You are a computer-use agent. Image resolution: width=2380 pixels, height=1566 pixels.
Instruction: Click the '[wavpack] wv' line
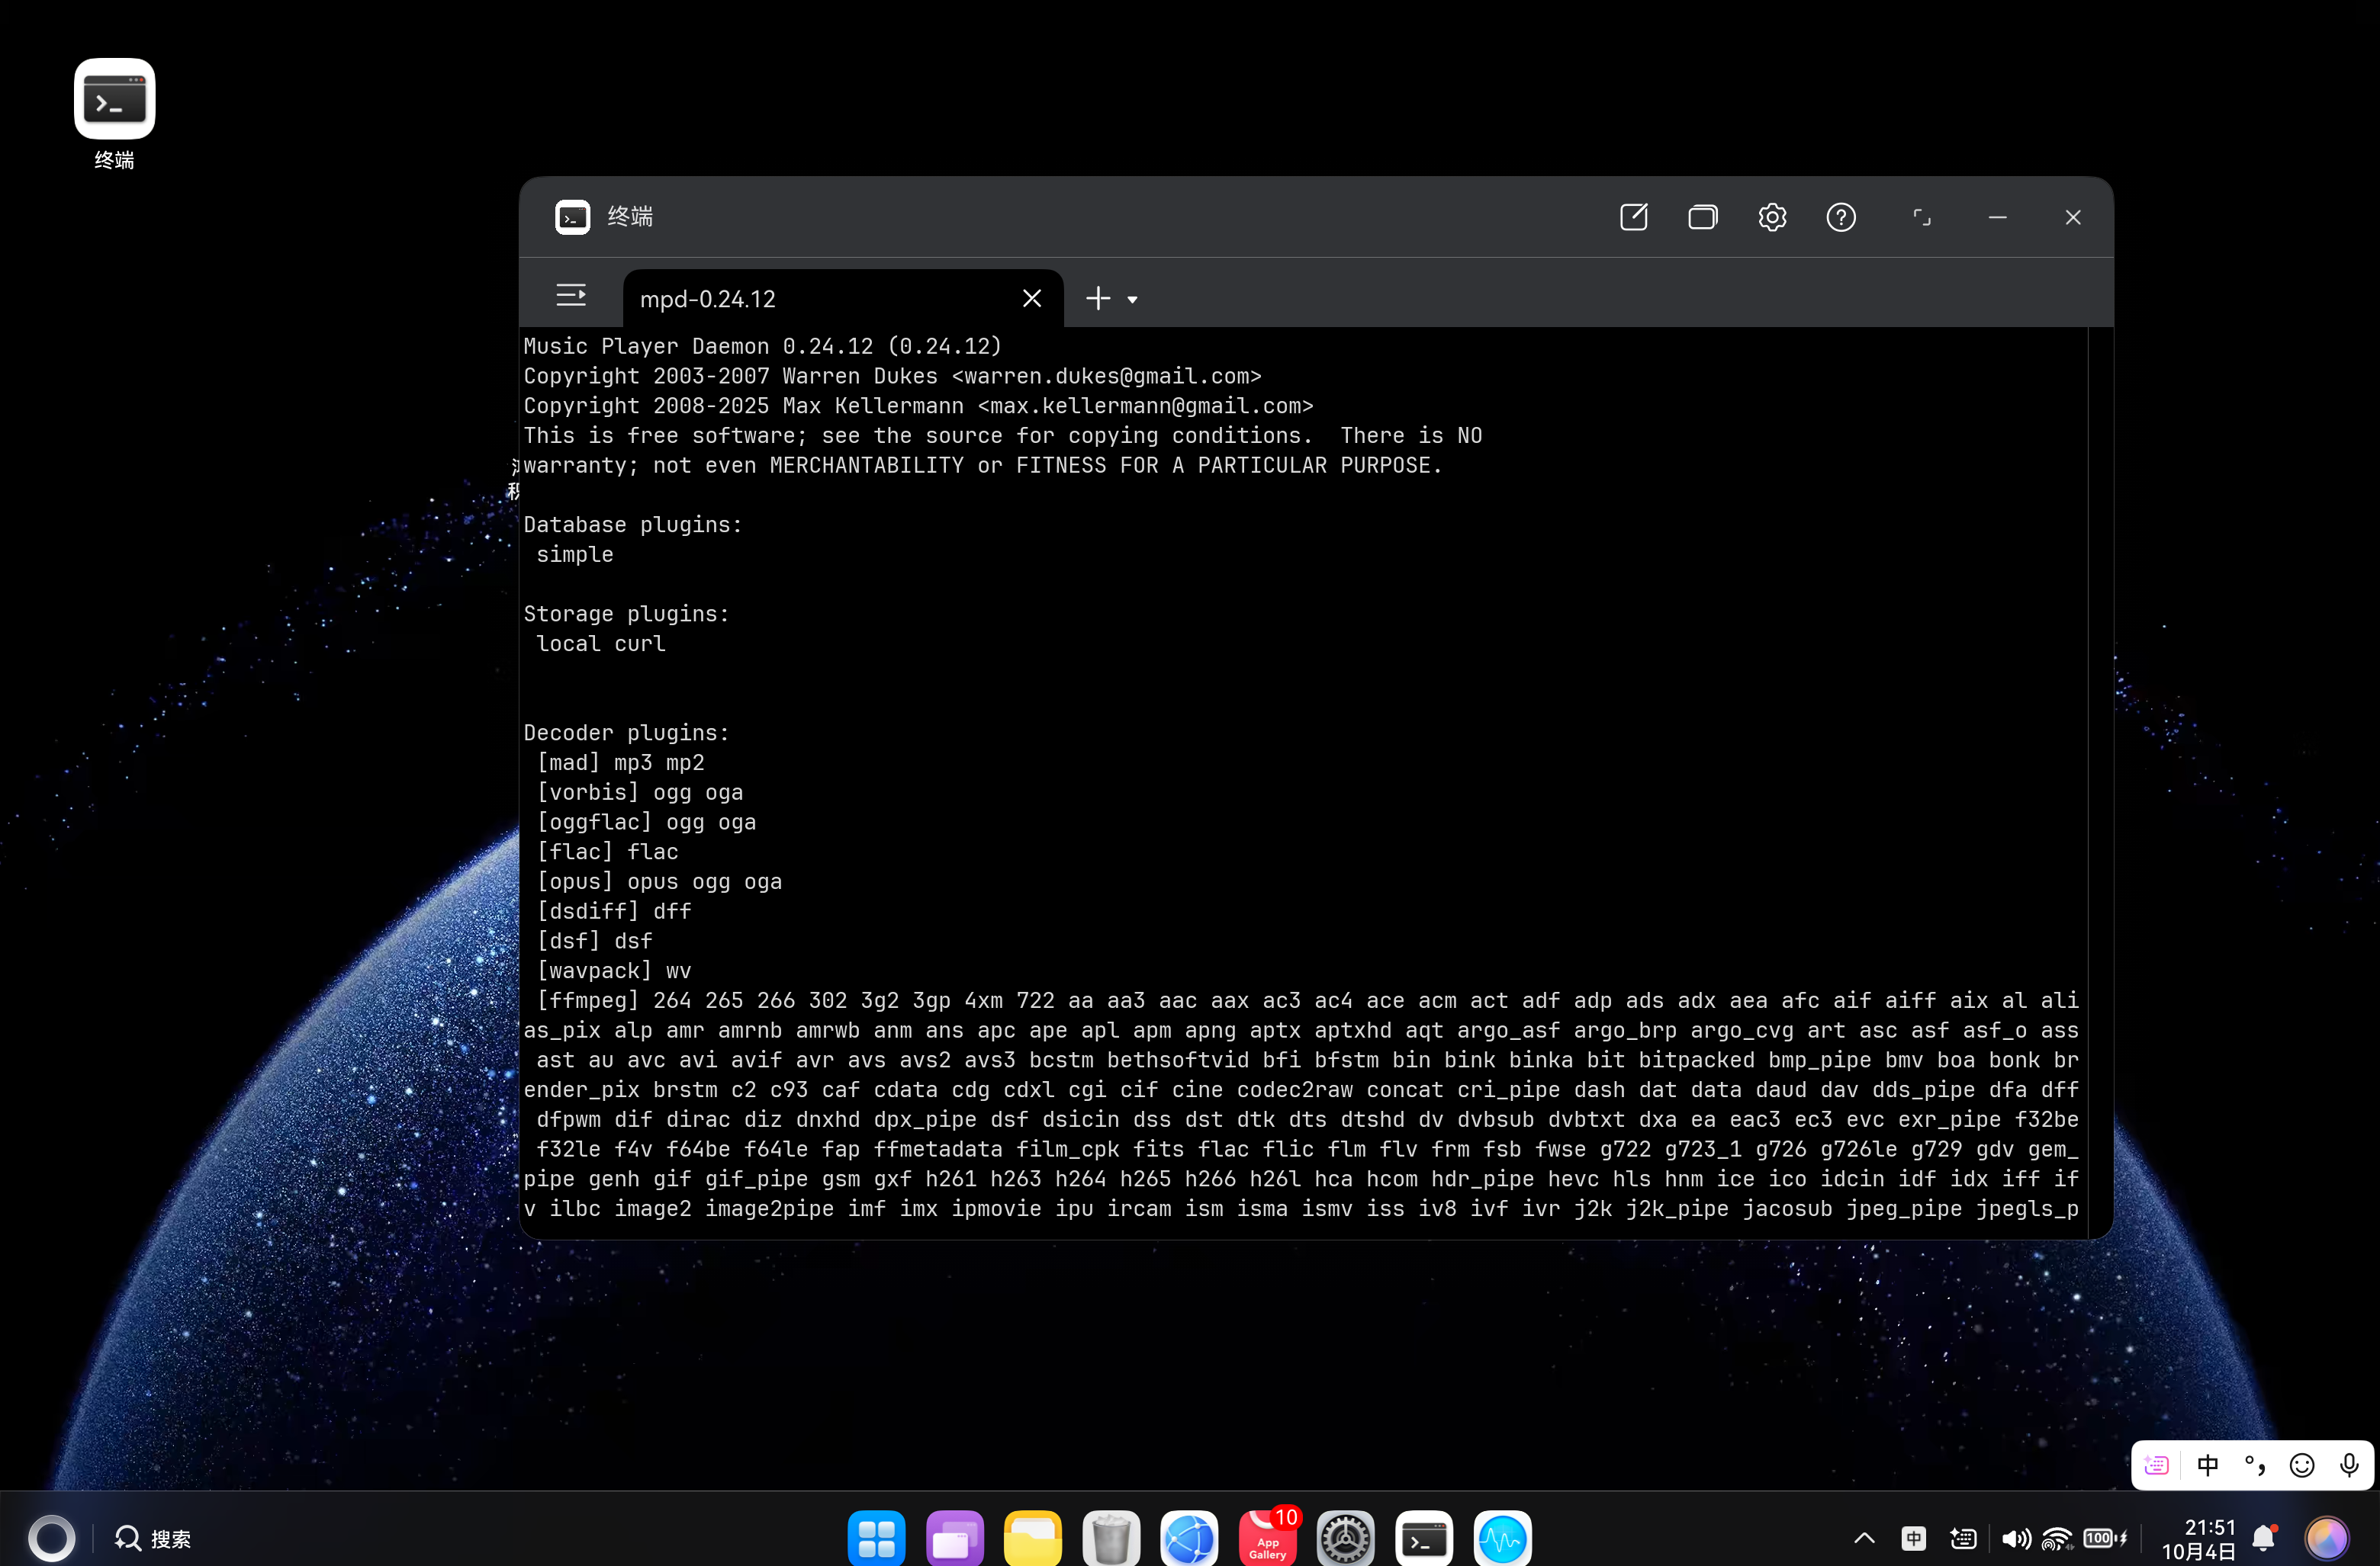click(x=613, y=971)
